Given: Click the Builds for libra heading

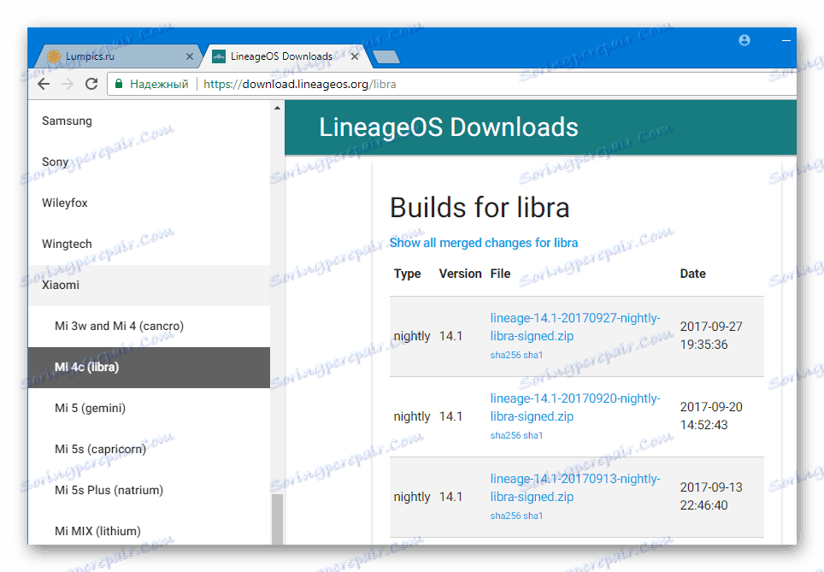Looking at the screenshot, I should [x=480, y=208].
